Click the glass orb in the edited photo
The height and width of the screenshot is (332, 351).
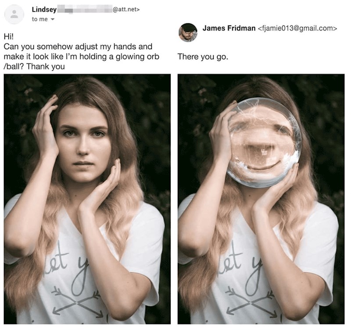tap(263, 141)
